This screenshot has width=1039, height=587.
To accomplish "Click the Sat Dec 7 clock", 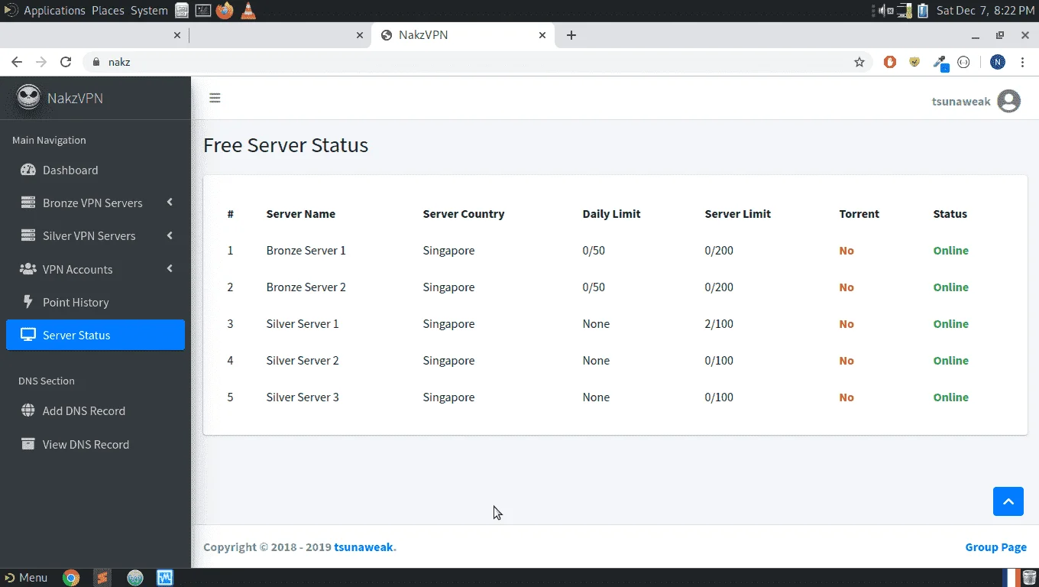I will point(985,11).
